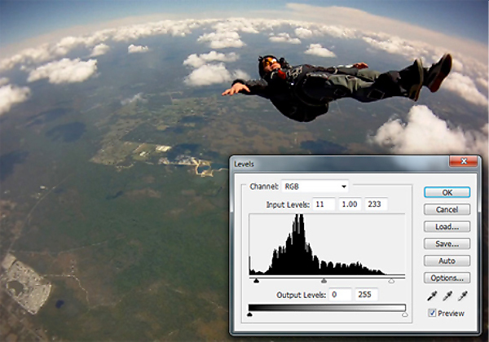Open the Options... button
Image resolution: width=489 pixels, height=342 pixels.
coord(447,278)
